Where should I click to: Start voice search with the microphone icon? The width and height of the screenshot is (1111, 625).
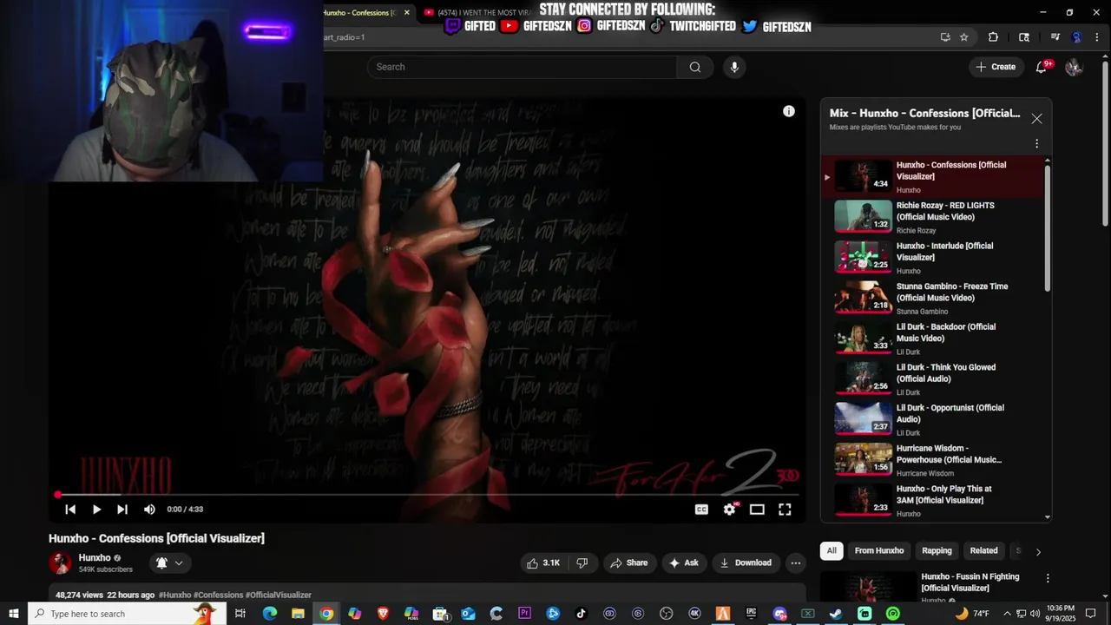(x=734, y=67)
